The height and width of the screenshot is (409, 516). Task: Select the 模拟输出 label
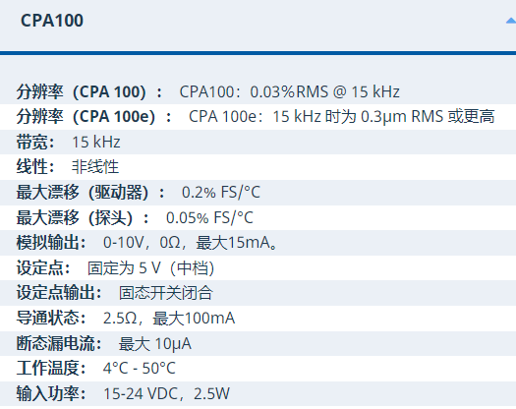click(x=51, y=243)
